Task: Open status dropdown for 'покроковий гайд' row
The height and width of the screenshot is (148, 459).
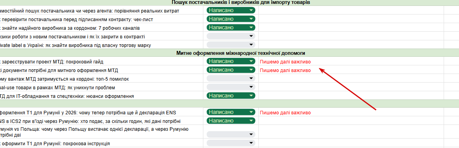Action: [x=230, y=61]
